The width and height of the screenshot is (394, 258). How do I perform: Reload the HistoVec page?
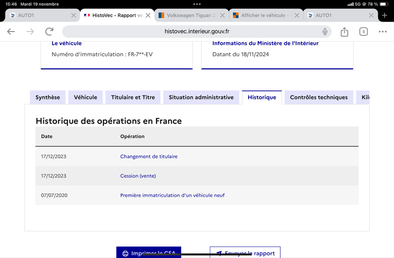pyautogui.click(x=49, y=31)
